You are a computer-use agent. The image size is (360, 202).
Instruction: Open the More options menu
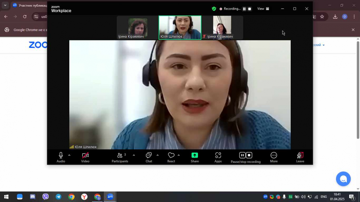click(x=274, y=157)
